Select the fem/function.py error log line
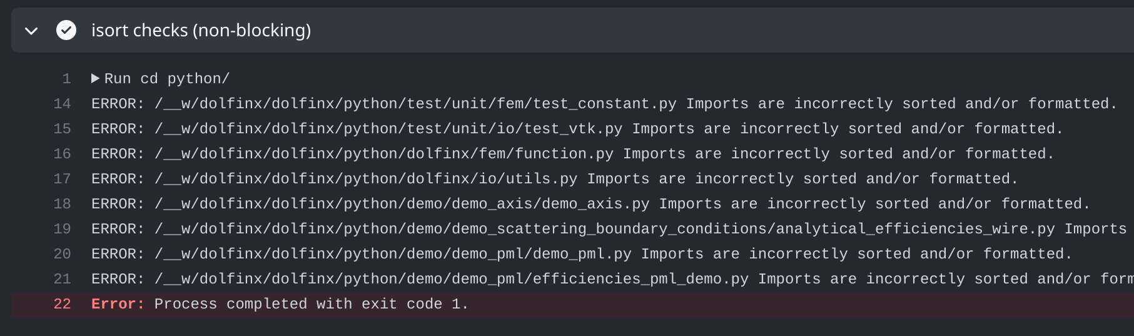 pyautogui.click(x=573, y=154)
